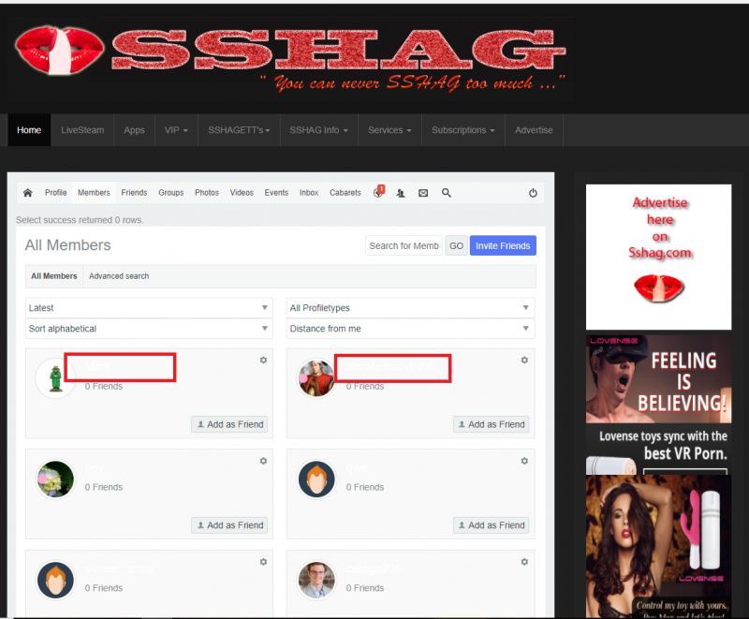Focus the Search for Members field
The width and height of the screenshot is (749, 619).
coord(404,245)
